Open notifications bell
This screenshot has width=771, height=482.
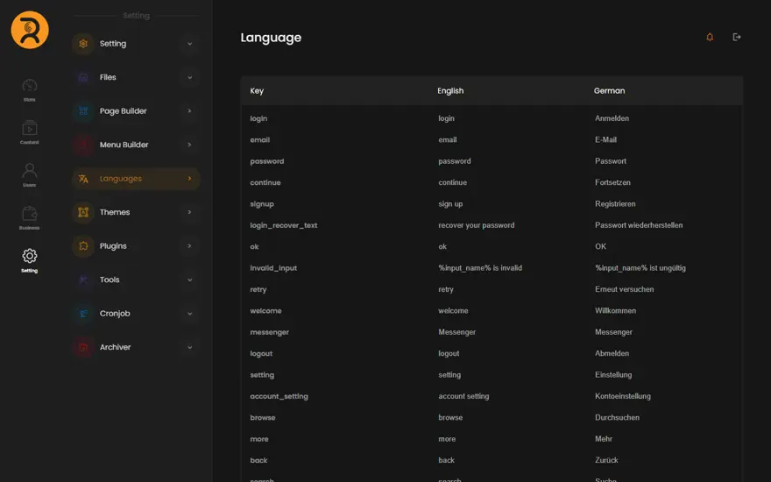710,37
